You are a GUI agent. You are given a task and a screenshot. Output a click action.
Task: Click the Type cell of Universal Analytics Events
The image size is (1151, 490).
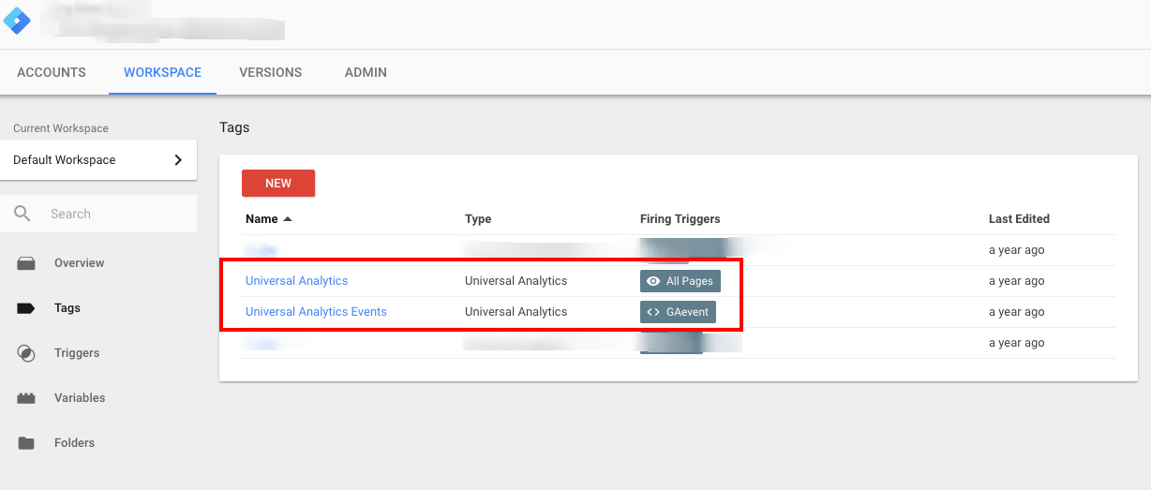(516, 312)
